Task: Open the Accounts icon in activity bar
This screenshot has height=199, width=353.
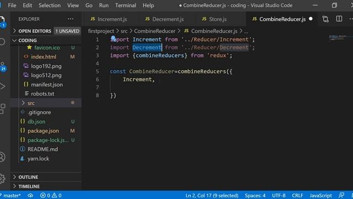Action: click(2, 157)
